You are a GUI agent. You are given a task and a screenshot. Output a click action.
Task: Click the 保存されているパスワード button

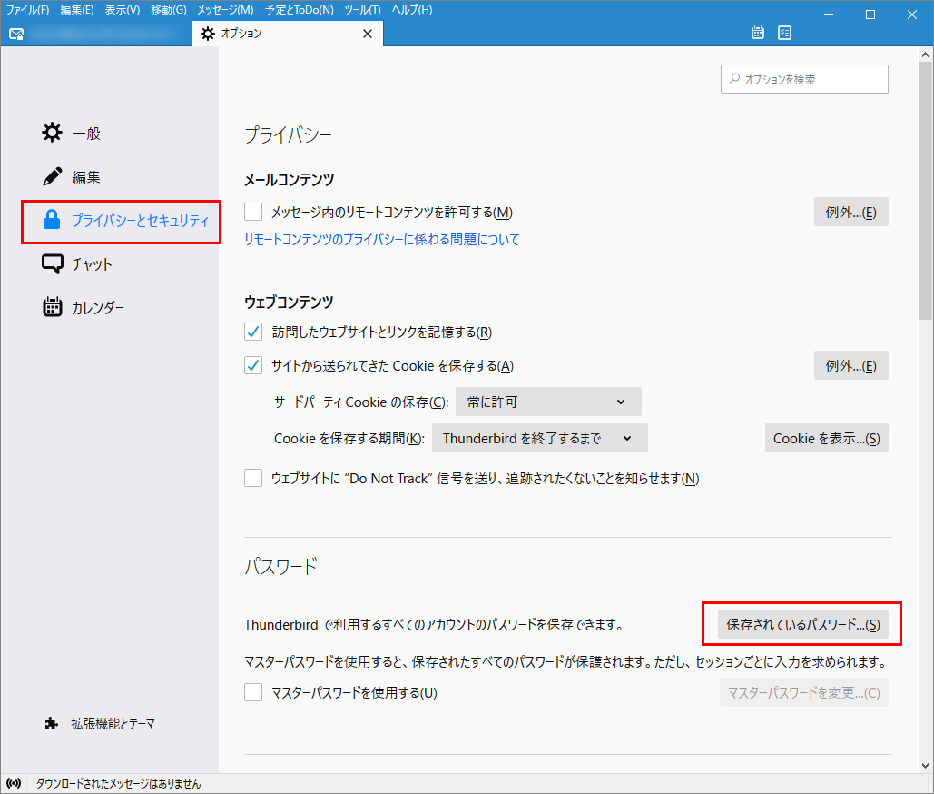coord(802,624)
